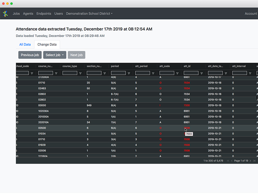Open the Select job dropdown

click(55, 55)
